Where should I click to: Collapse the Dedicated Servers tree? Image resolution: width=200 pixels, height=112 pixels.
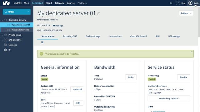tap(2, 20)
